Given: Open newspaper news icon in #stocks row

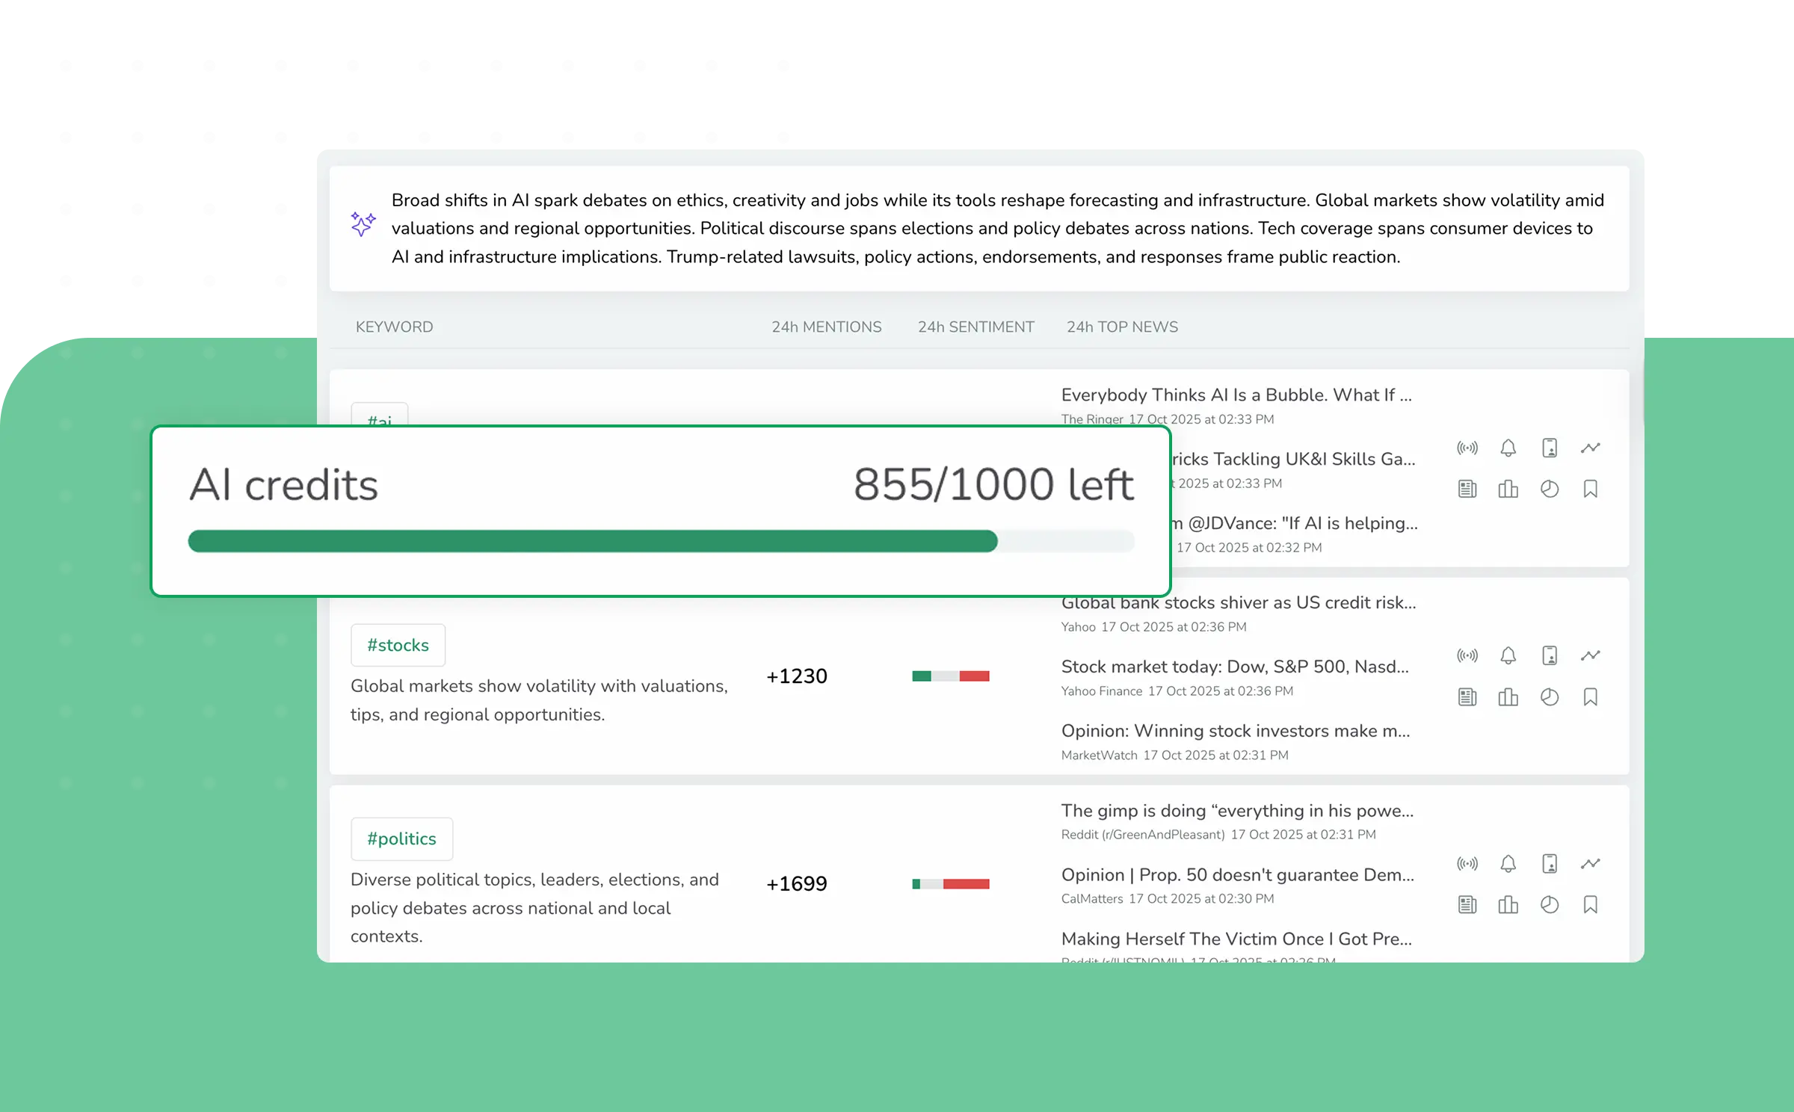Looking at the screenshot, I should (x=1467, y=697).
